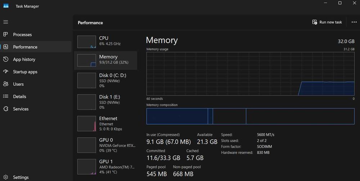360x181 pixels.
Task: Toggle the hamburger navigation menu
Action: click(x=5, y=22)
